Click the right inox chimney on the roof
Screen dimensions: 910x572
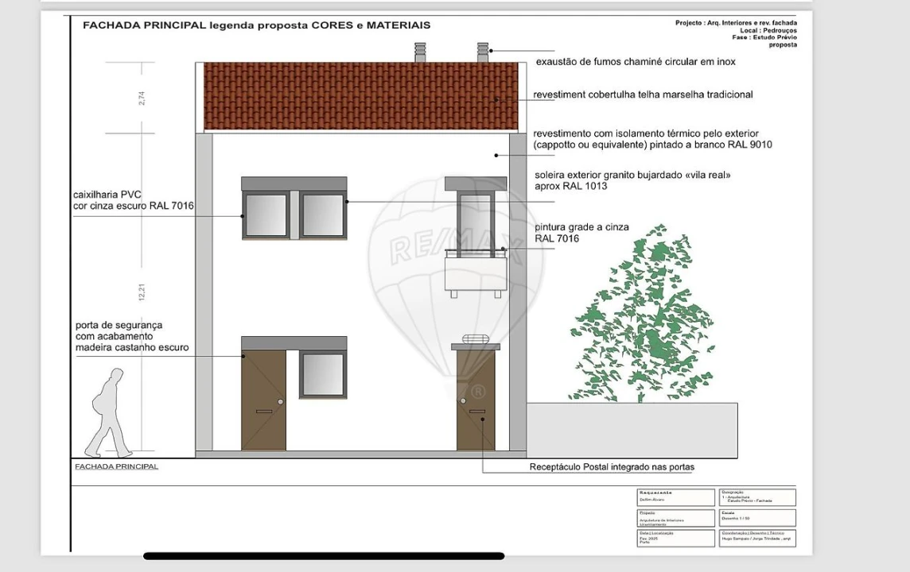[483, 52]
